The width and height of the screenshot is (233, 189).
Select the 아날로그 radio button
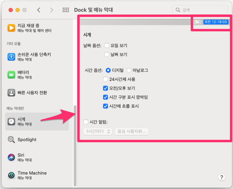(129, 70)
